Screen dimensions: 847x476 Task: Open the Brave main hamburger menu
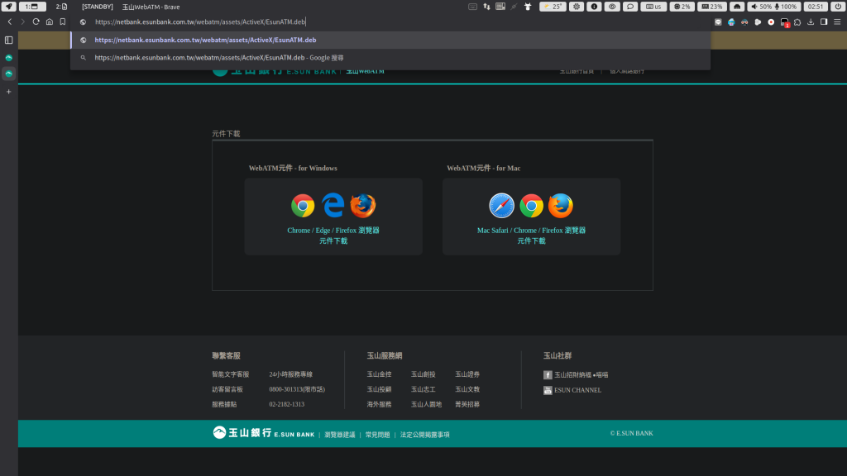pos(837,21)
